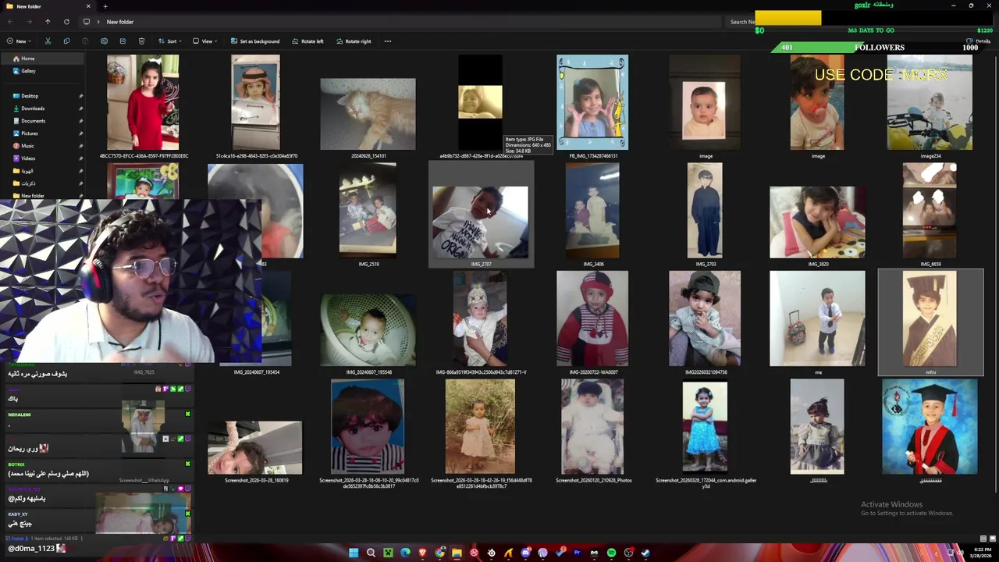999x562 pixels.
Task: Click the Rename icon in toolbar
Action: pos(104,41)
